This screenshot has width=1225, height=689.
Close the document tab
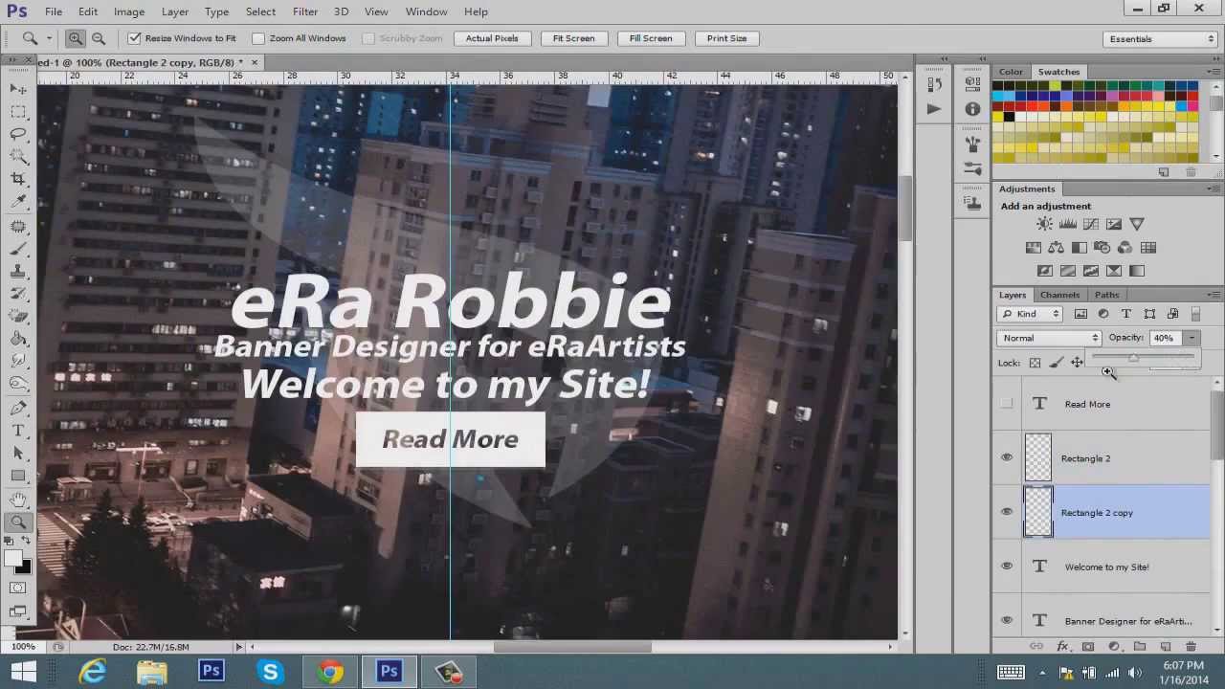[x=255, y=62]
